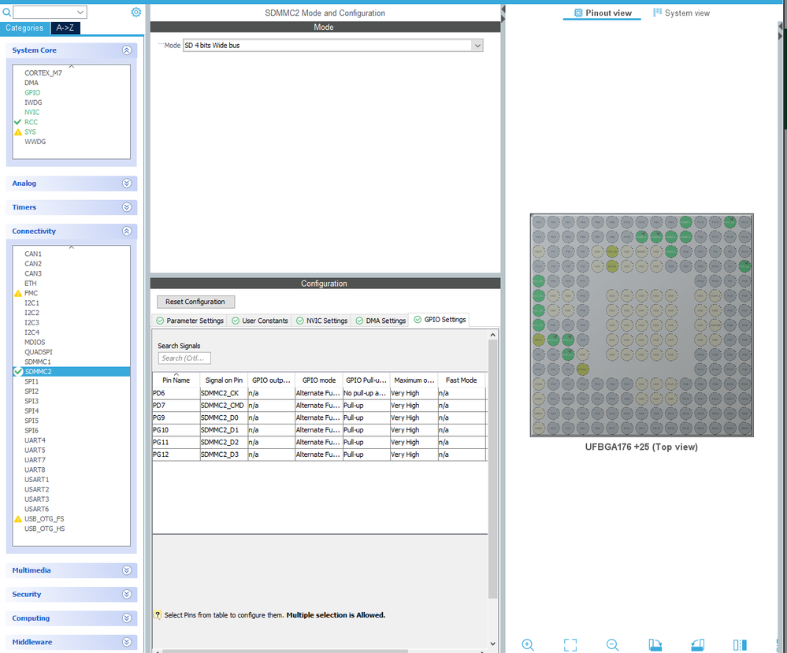Open the DMA Settings tab

click(381, 321)
